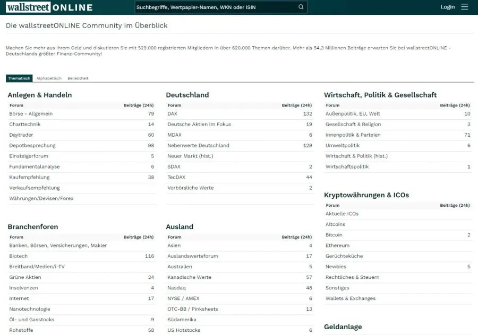The width and height of the screenshot is (478, 335).
Task: Open Gesellschaft & Religion forum
Action: [353, 125]
